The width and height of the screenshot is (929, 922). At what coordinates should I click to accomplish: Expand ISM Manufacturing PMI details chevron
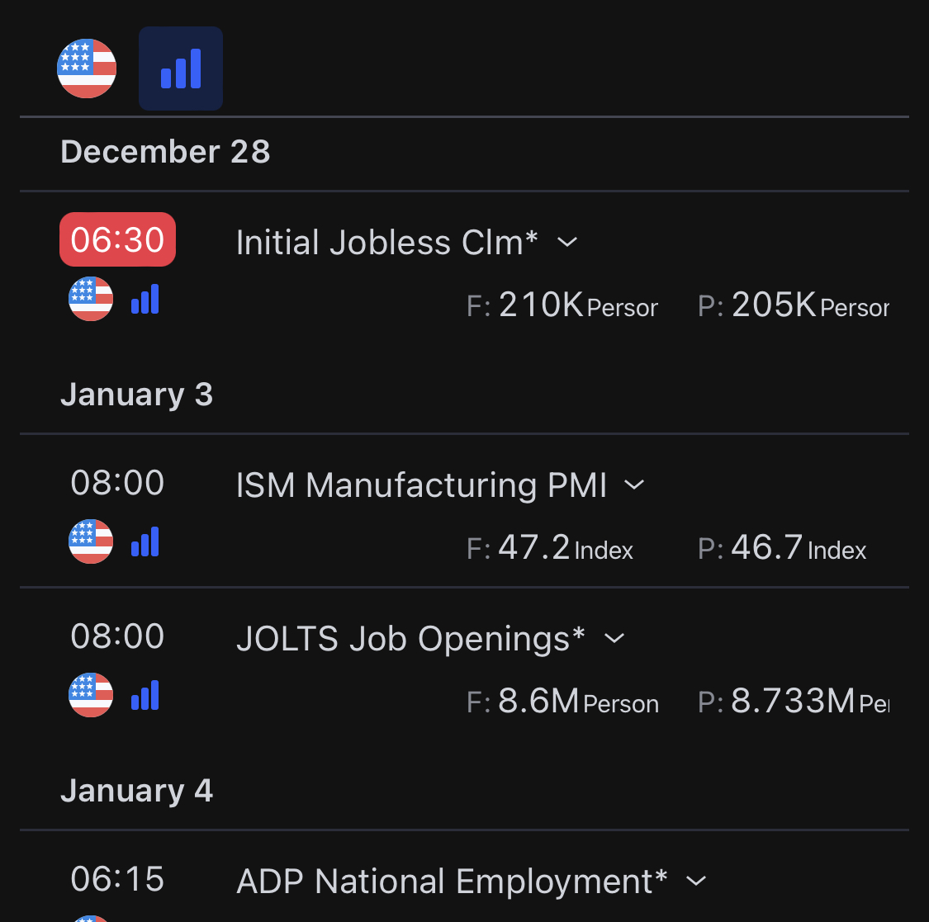click(x=634, y=485)
